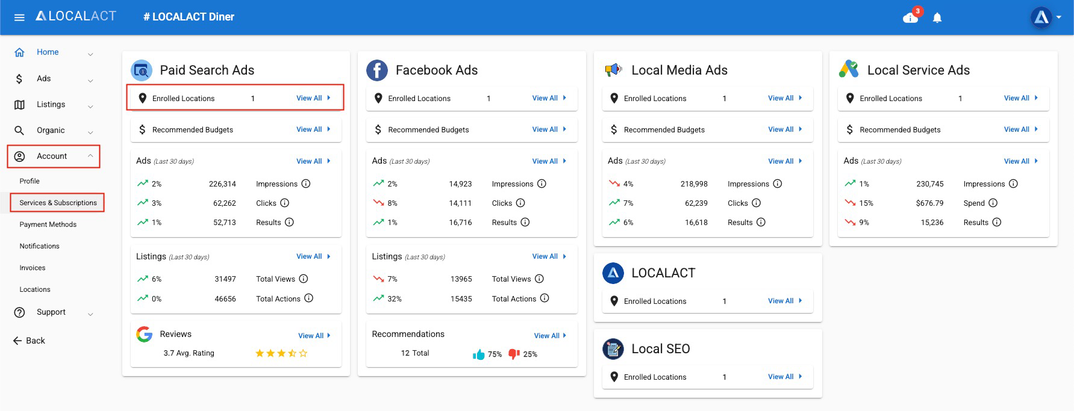Open Locations in the sidebar
1074x411 pixels.
point(35,289)
